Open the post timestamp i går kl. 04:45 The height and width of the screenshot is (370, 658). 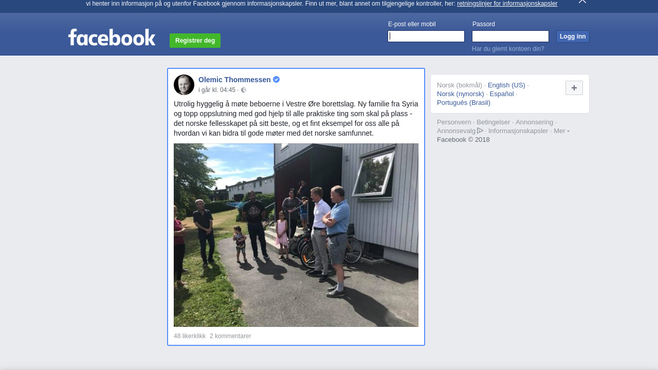coord(217,90)
